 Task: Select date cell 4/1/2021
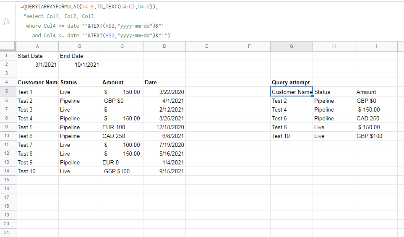click(x=164, y=101)
